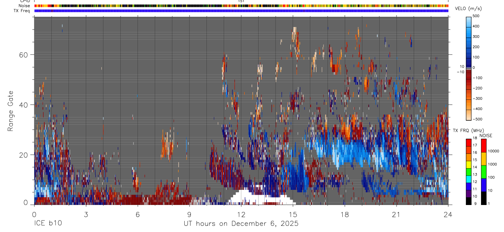504x232 pixels.
Task: Click the 12 tick on UT hours axis
Action: pos(241,214)
